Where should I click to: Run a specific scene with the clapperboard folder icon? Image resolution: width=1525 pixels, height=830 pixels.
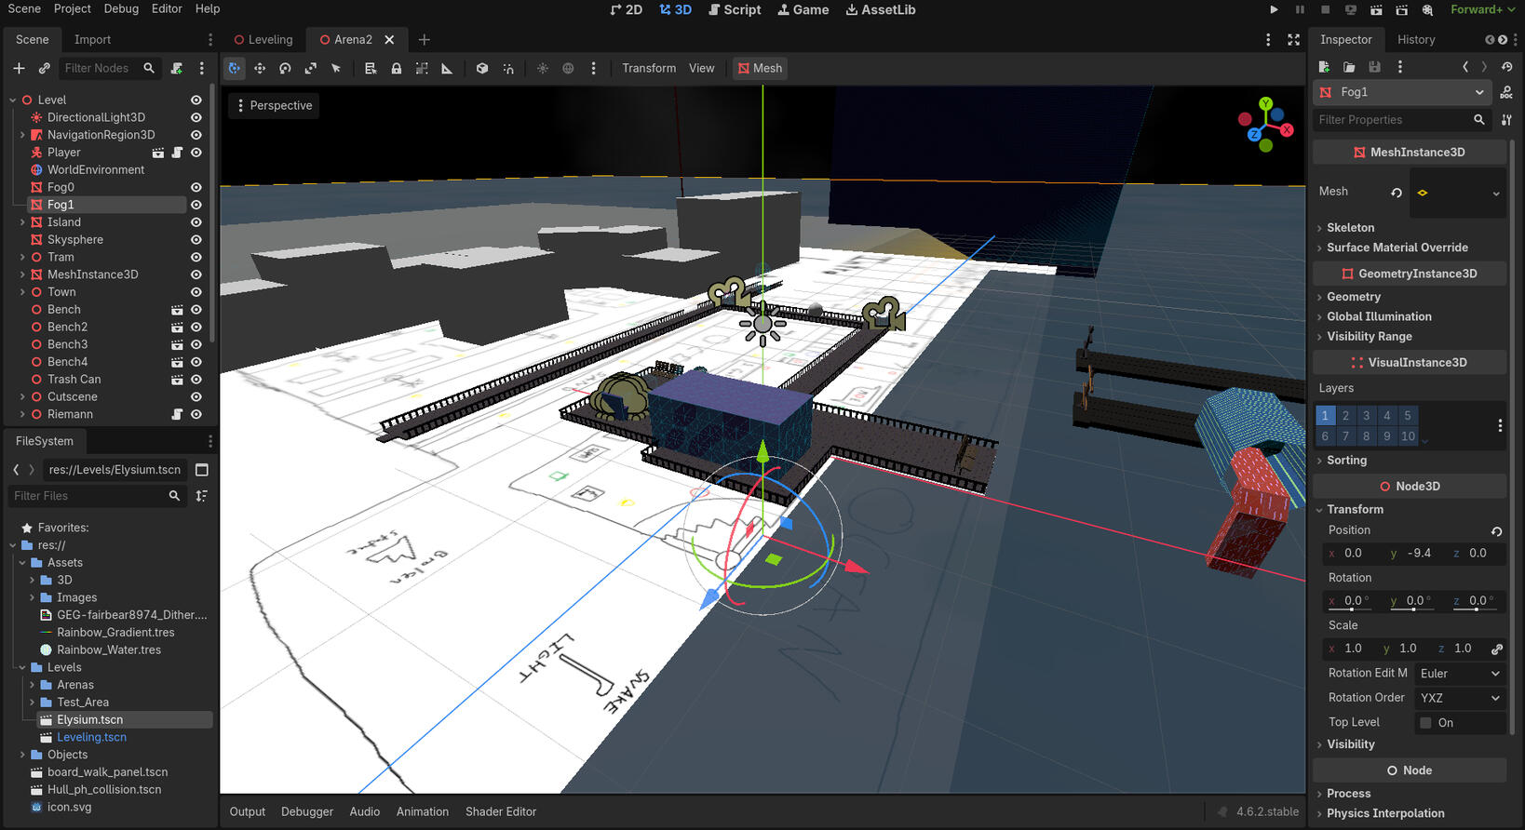coord(1401,9)
